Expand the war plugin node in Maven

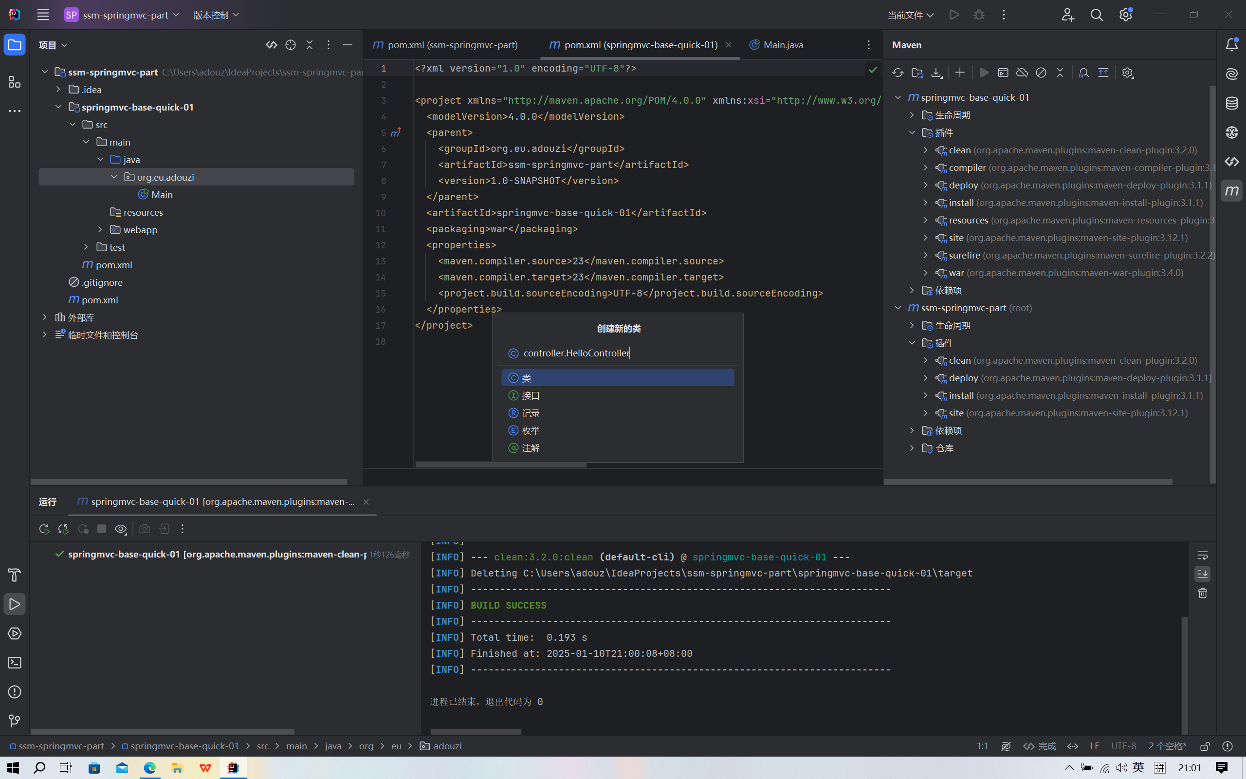925,273
